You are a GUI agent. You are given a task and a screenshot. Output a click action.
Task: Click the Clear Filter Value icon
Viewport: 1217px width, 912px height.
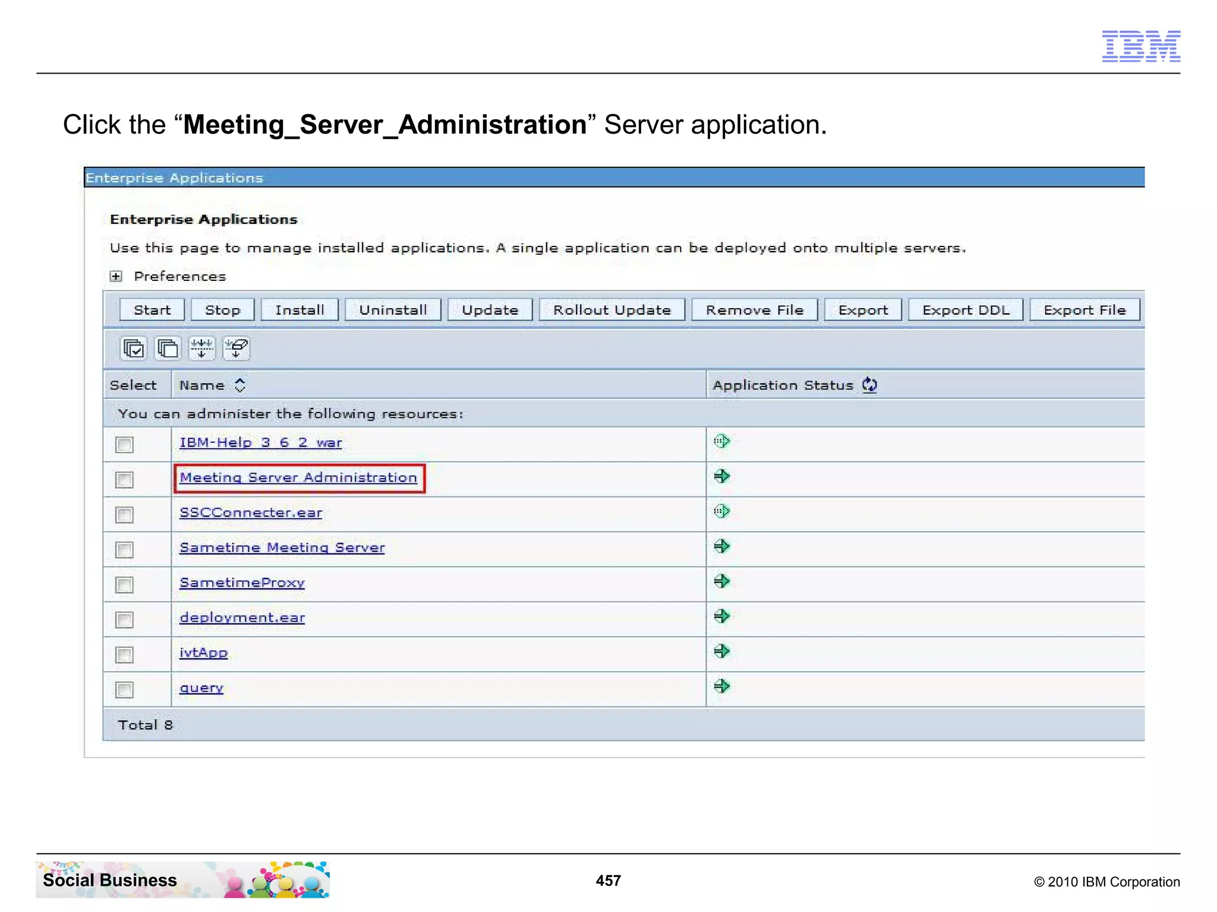(237, 349)
